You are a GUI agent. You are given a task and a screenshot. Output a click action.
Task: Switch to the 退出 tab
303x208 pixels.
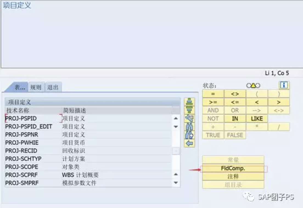pyautogui.click(x=53, y=87)
